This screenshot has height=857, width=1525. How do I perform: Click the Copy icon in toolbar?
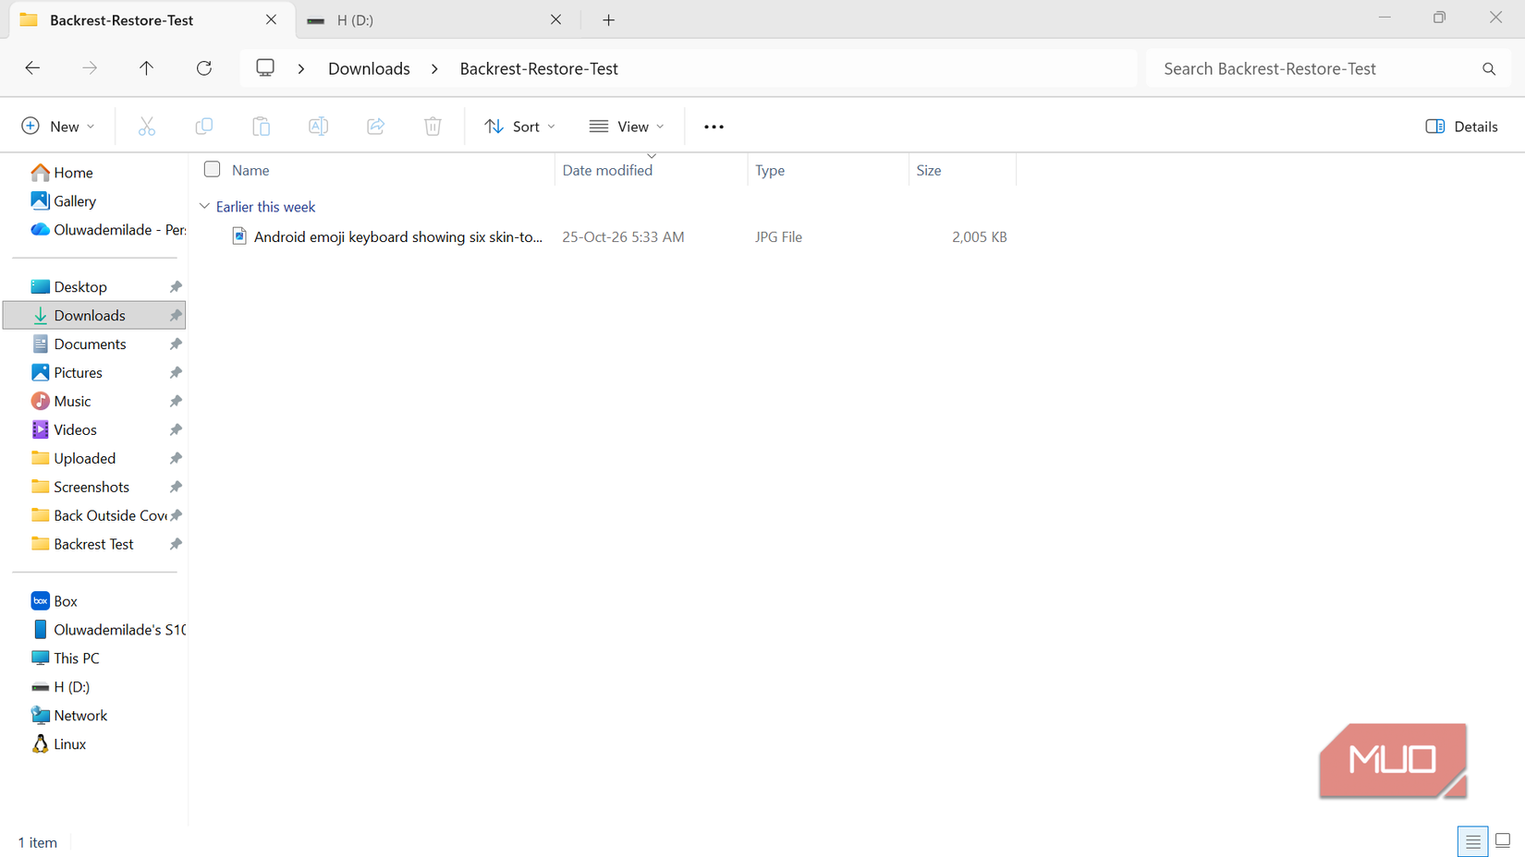204,127
